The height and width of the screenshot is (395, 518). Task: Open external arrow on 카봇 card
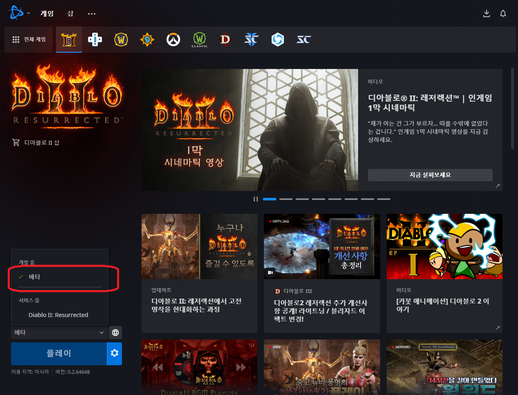[497, 328]
